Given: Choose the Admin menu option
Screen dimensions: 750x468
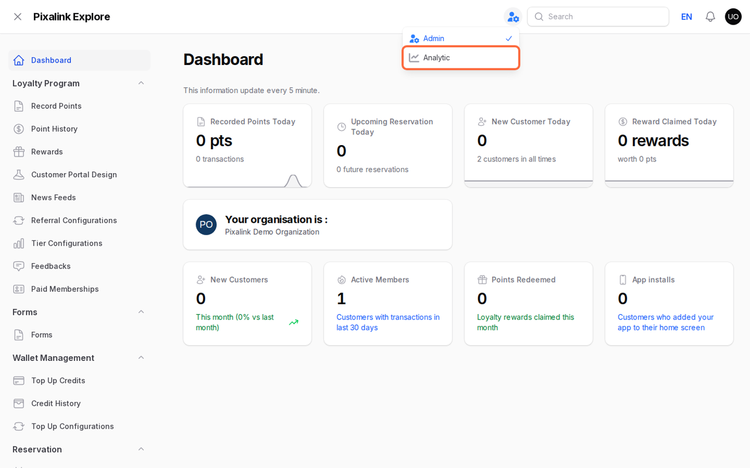Looking at the screenshot, I should pos(461,38).
